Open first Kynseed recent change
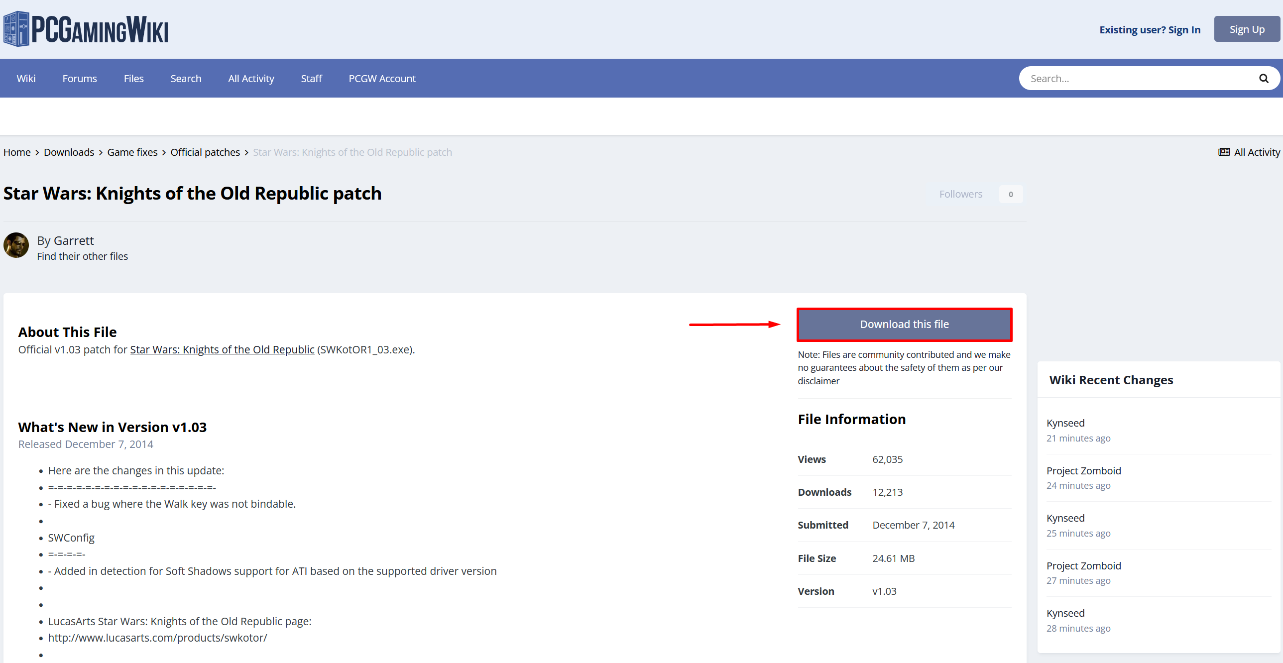Image resolution: width=1283 pixels, height=663 pixels. coord(1065,423)
